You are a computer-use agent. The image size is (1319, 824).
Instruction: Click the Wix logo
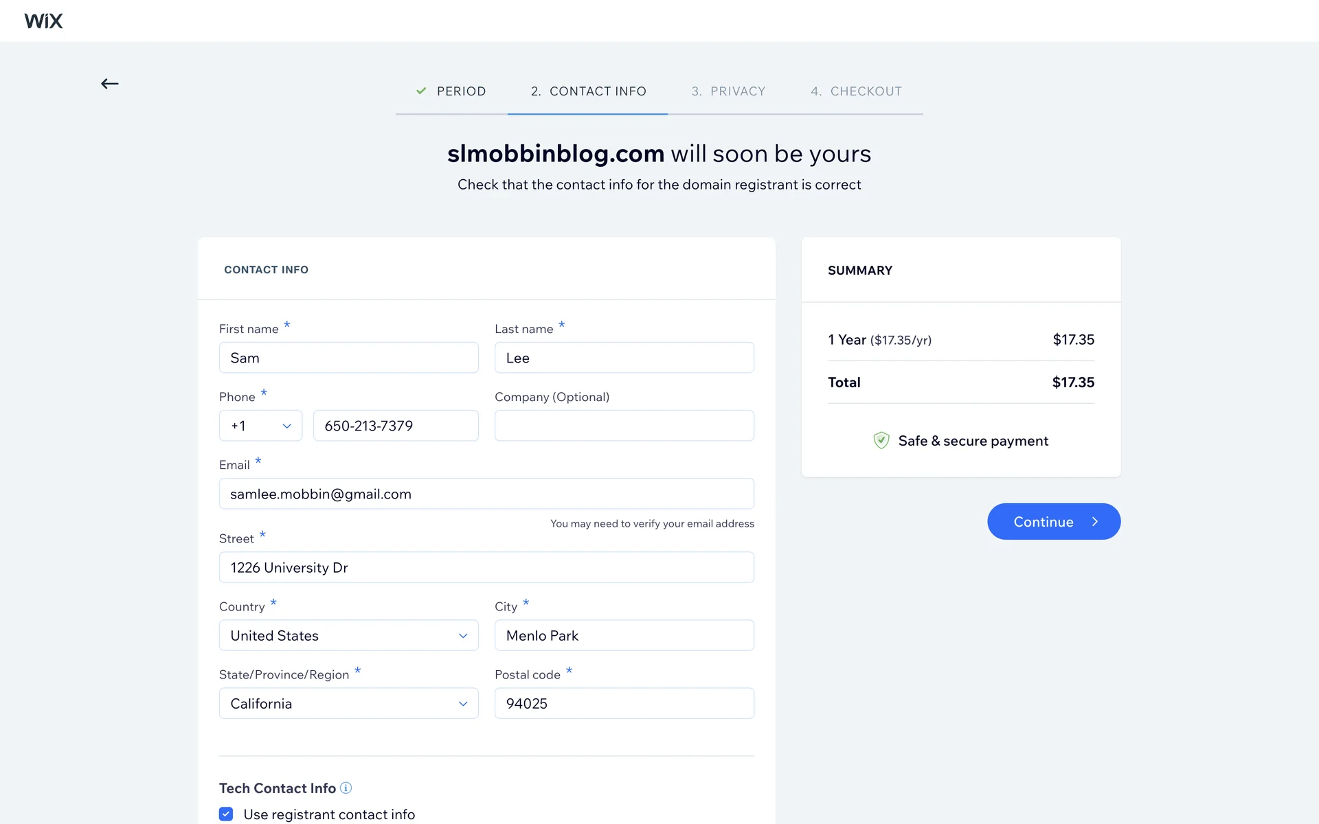43,21
